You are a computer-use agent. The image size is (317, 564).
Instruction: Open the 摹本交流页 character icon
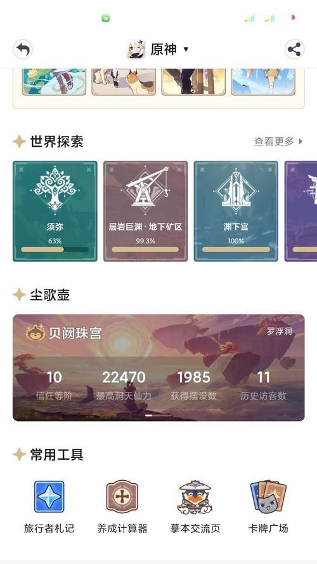195,497
